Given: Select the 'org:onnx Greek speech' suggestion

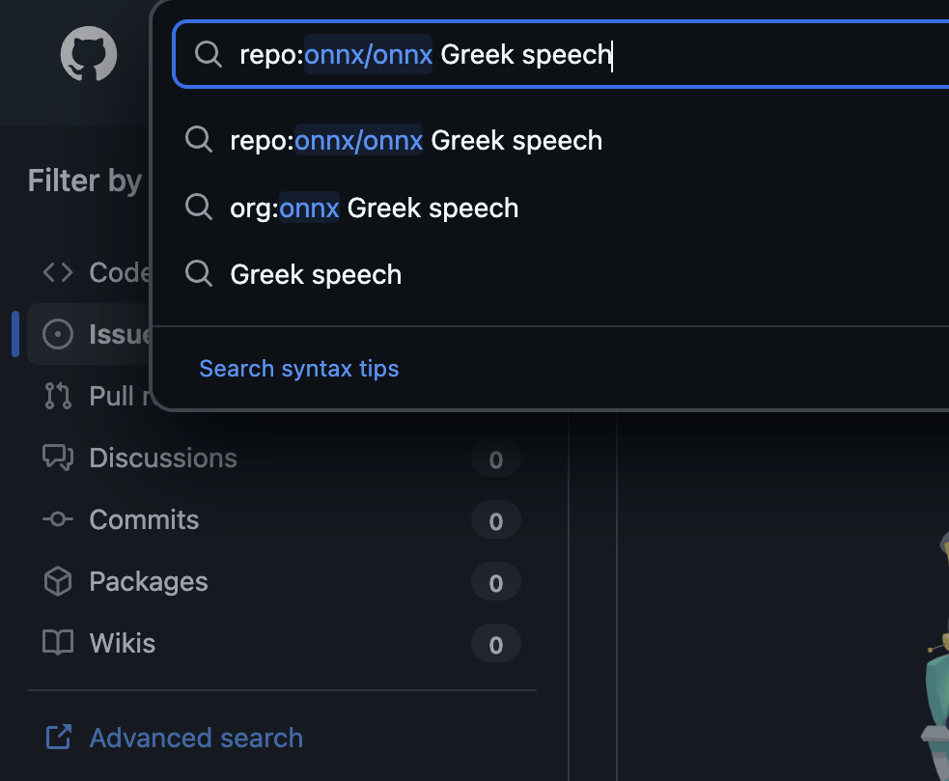Looking at the screenshot, I should click(x=374, y=209).
